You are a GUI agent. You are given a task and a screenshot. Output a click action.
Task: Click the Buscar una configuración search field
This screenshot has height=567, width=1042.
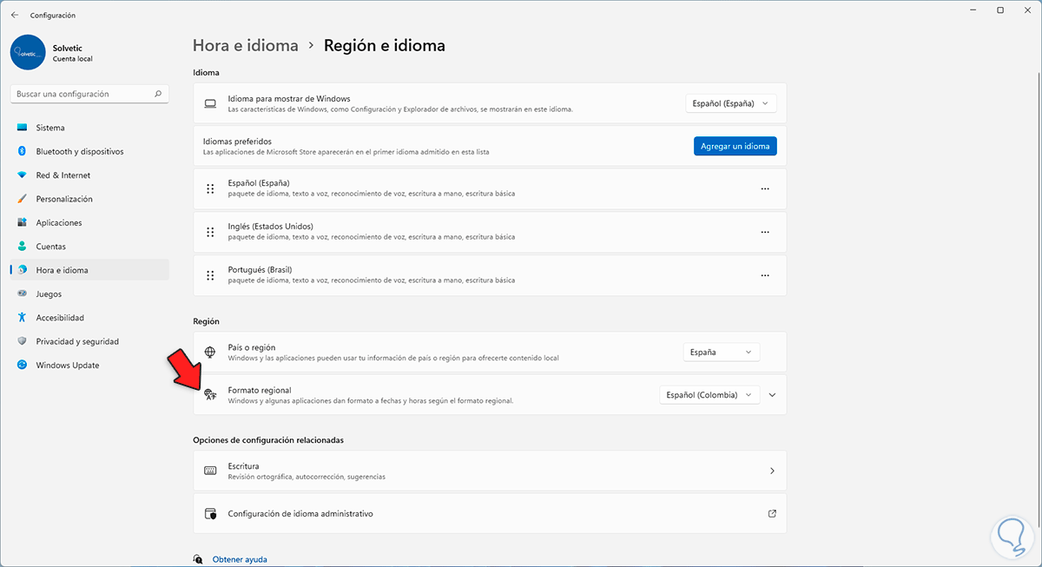[x=82, y=94]
